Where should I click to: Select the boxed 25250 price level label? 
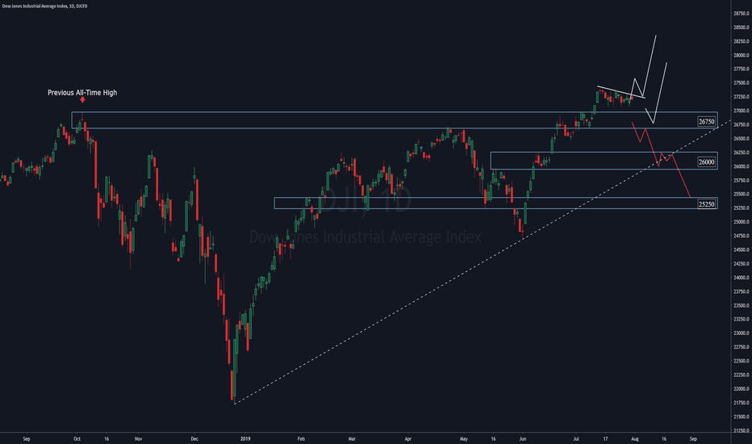click(707, 204)
